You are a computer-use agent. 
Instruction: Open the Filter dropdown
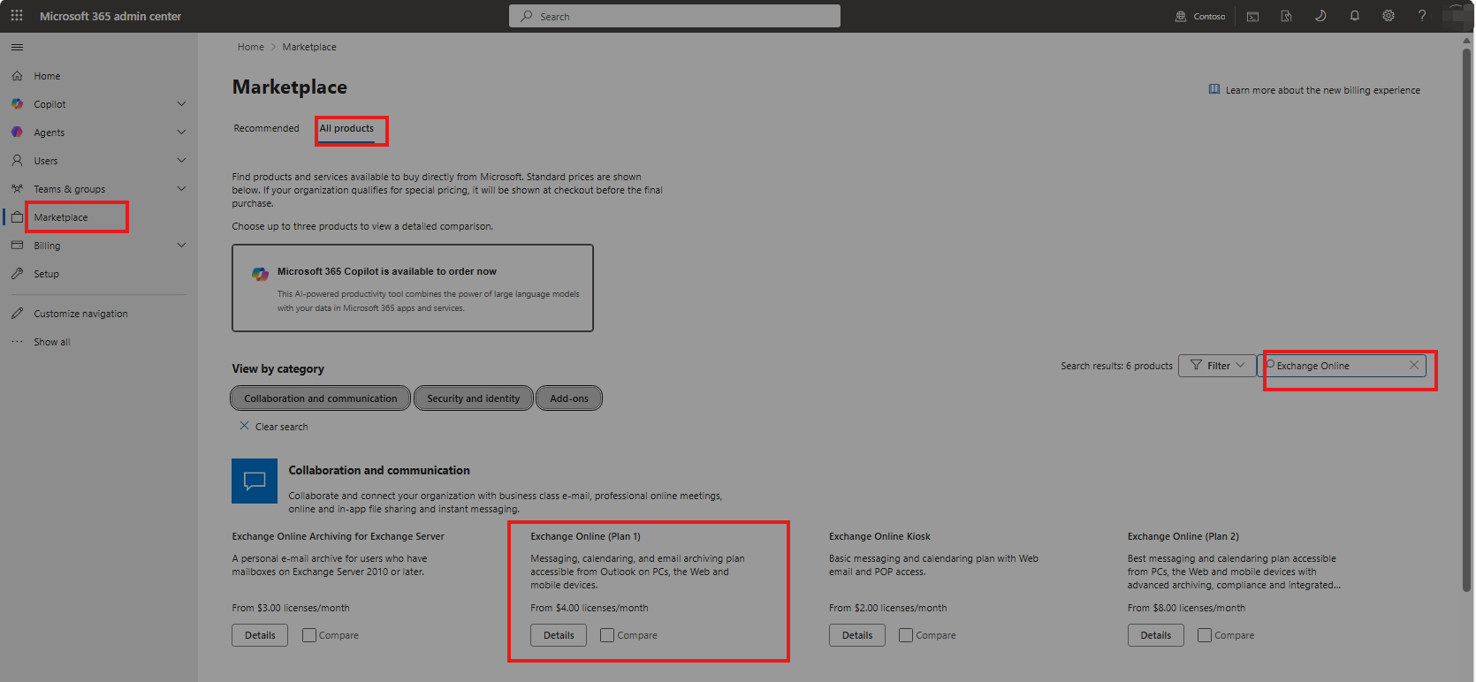pos(1217,366)
